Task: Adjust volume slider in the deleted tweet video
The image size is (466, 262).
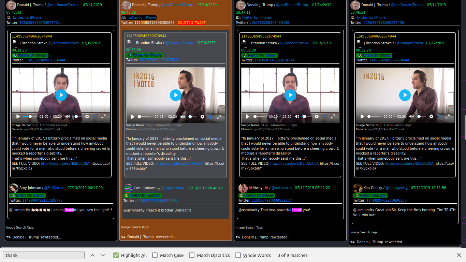Action: pyautogui.click(x=192, y=117)
